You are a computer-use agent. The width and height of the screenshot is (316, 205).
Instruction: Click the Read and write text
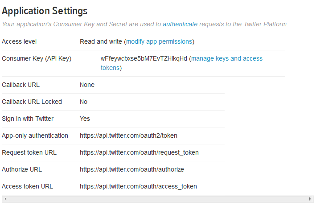click(101, 41)
